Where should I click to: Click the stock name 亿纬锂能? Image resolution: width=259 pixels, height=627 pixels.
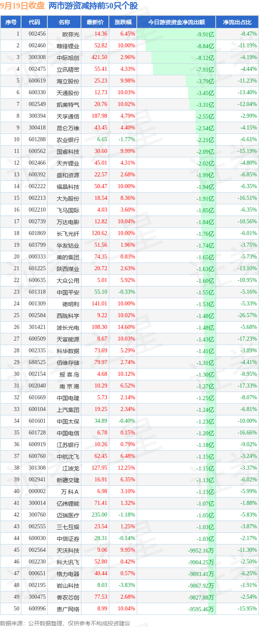[x=68, y=503]
